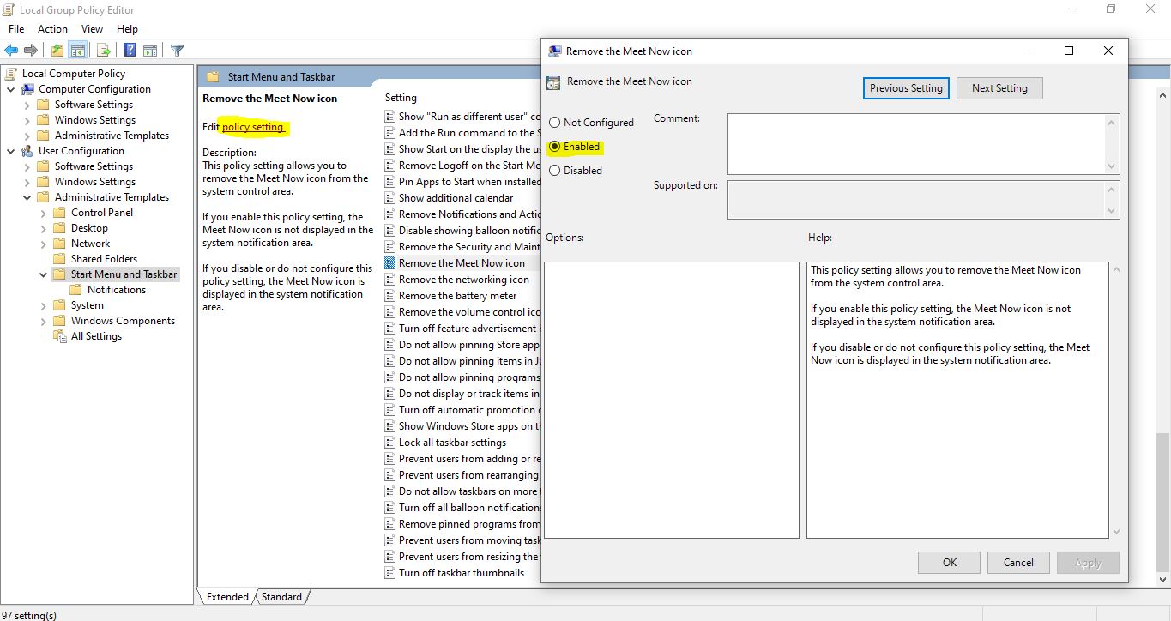Open the parent folder icon
Screen dimensions: 1171x621
[57, 50]
